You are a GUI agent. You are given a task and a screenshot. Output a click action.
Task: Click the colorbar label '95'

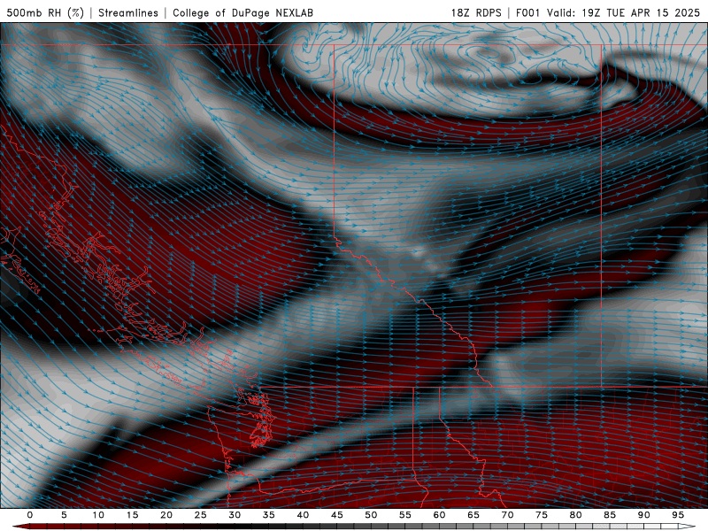pyautogui.click(x=678, y=515)
